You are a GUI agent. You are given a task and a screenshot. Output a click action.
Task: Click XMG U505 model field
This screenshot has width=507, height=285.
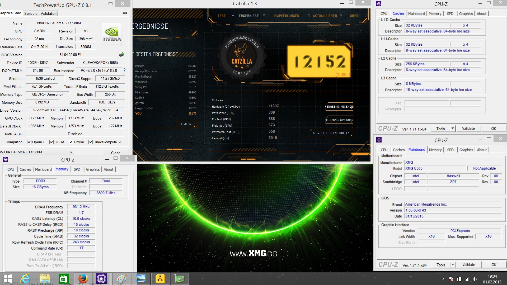point(435,168)
